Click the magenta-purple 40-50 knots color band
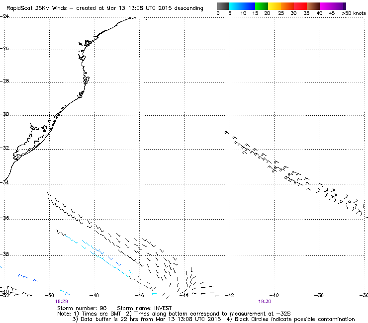 (333, 6)
